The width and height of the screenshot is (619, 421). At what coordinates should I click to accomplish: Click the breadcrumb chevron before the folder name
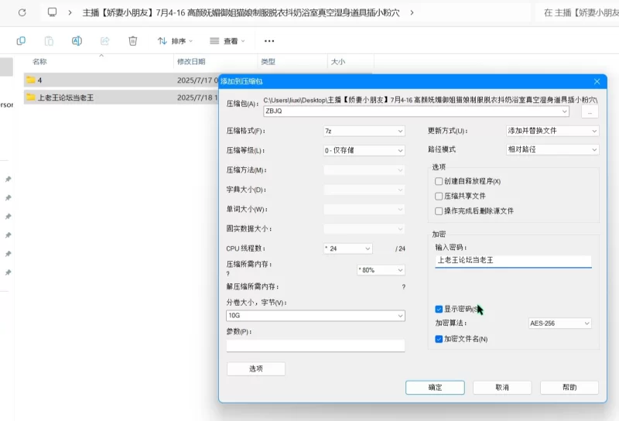pos(70,12)
